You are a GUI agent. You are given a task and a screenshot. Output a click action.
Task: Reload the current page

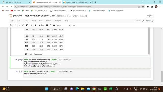(x=11, y=7)
